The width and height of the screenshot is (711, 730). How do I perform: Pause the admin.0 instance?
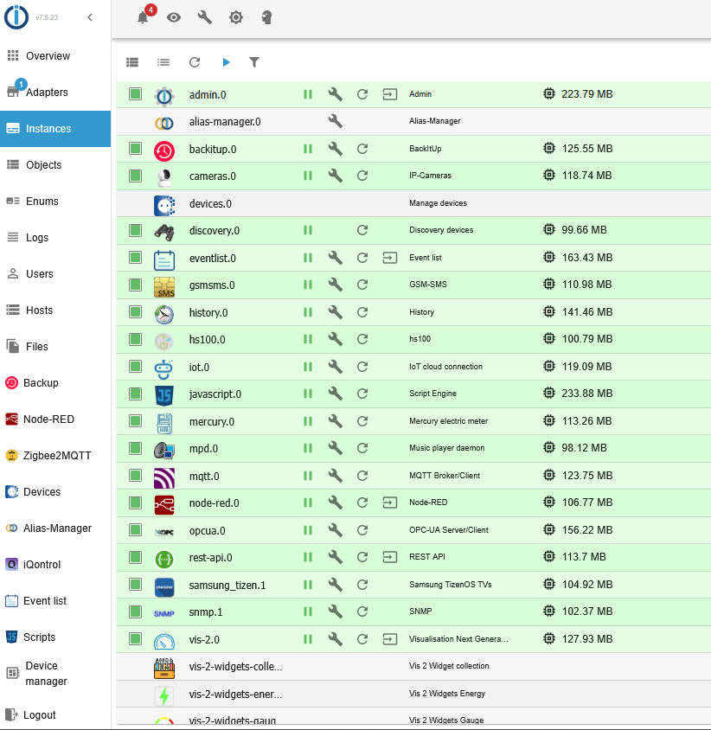[308, 94]
